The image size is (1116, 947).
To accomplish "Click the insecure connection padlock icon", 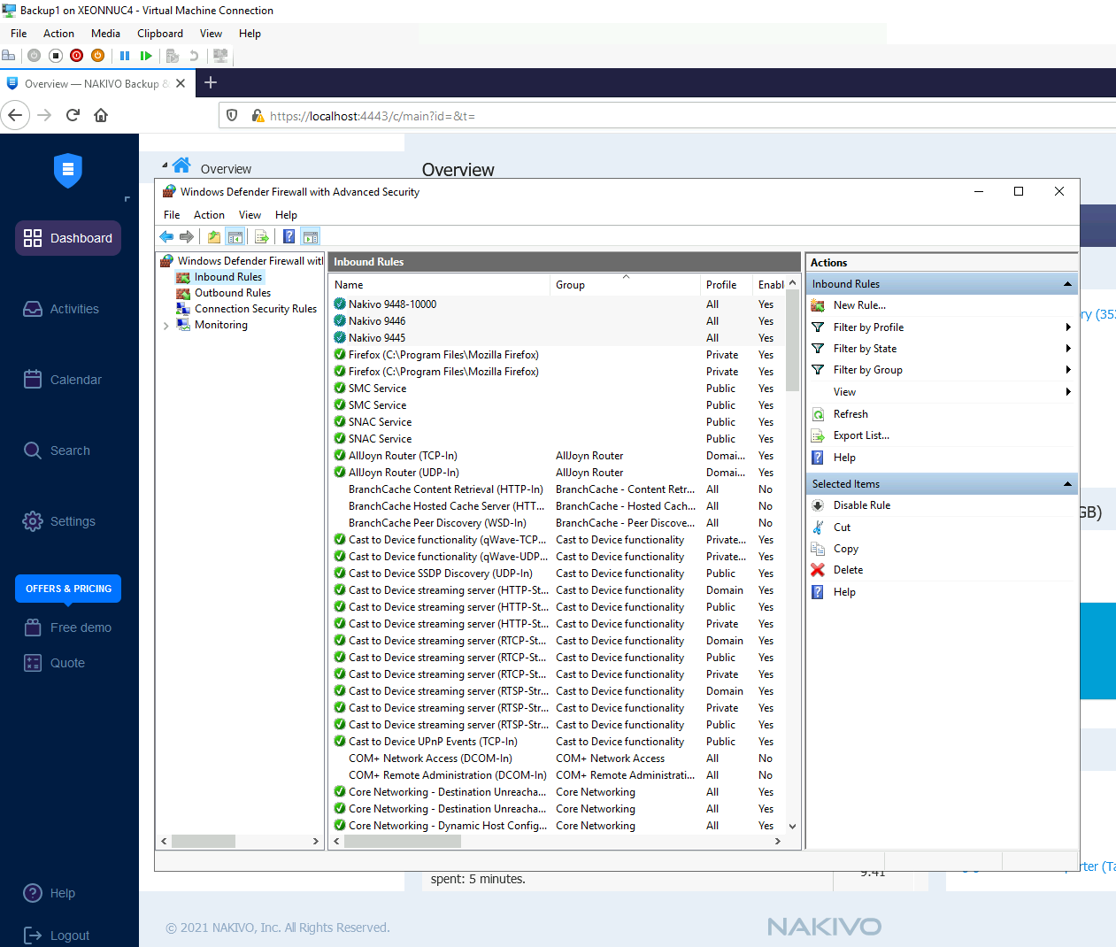I will click(x=258, y=115).
